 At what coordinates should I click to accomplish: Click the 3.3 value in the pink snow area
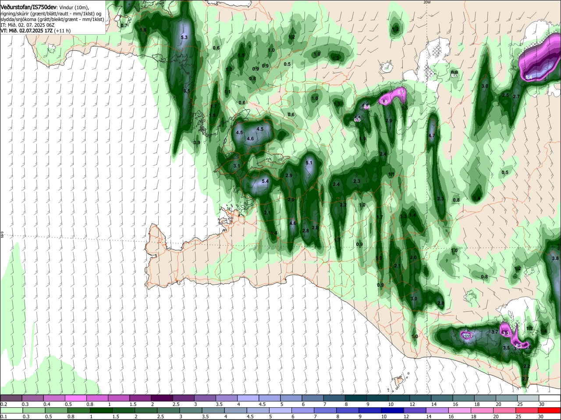coord(505,334)
